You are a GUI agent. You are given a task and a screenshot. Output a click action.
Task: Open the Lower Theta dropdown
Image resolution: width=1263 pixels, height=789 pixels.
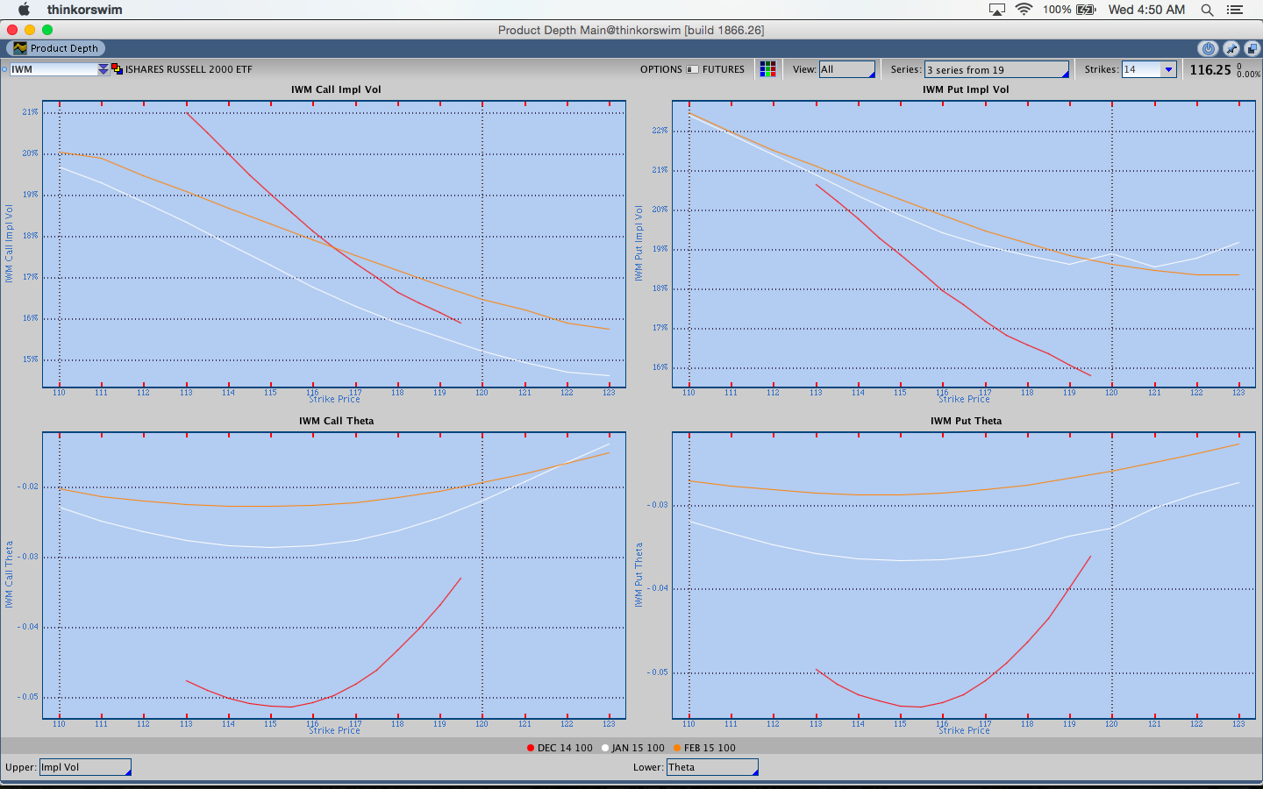(712, 767)
